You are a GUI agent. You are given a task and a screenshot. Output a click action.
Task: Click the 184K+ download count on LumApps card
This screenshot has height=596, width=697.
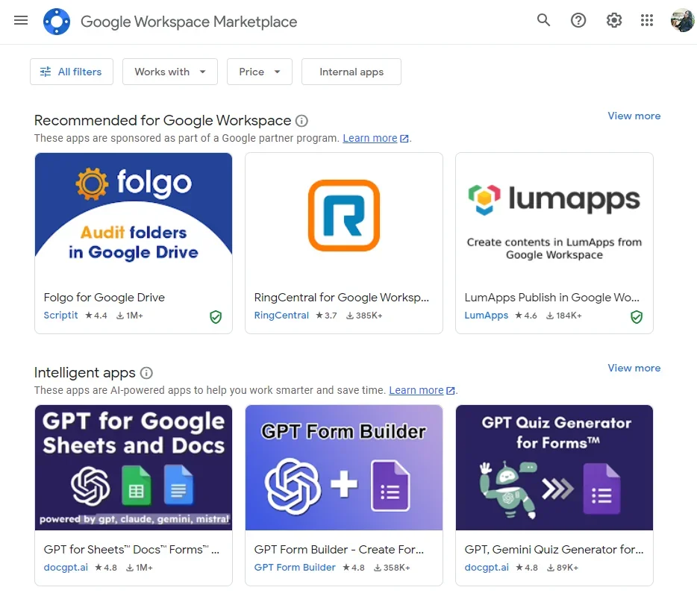pyautogui.click(x=563, y=316)
